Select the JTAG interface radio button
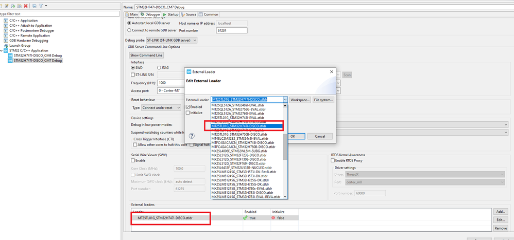 point(159,68)
